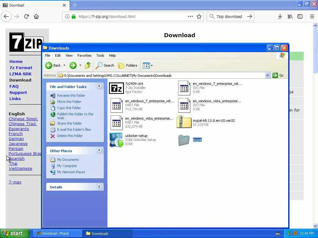Screen dimensions: 318x238
Task: Bookmark this page with star icon
Action: (199, 17)
